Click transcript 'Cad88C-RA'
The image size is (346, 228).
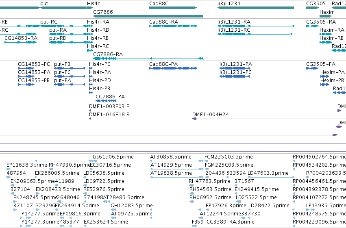pyautogui.click(x=163, y=22)
